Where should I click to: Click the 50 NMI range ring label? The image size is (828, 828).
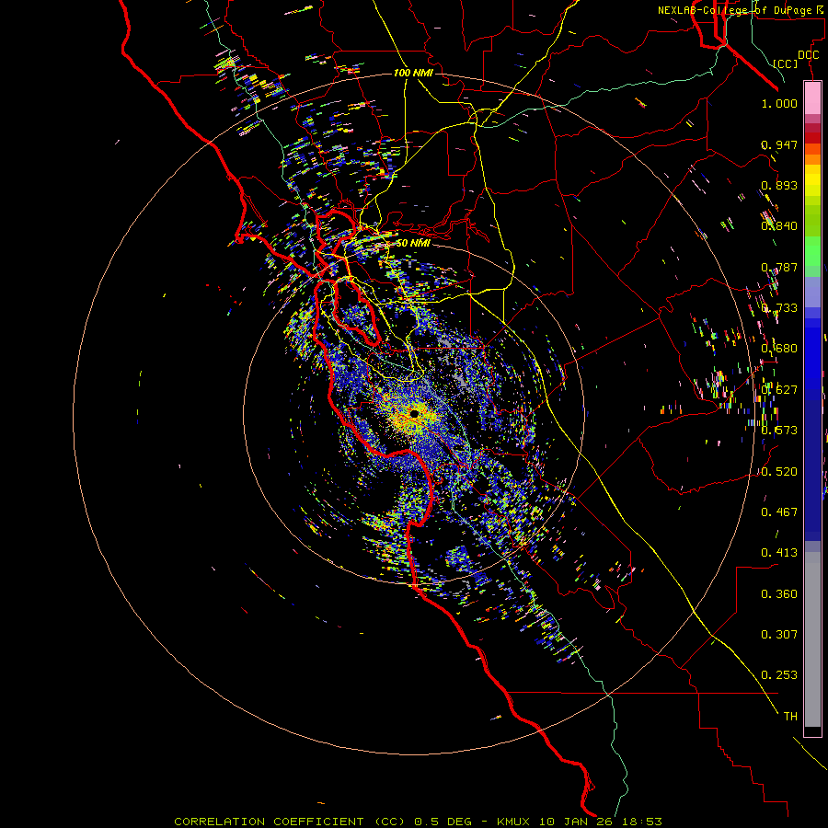tap(412, 243)
